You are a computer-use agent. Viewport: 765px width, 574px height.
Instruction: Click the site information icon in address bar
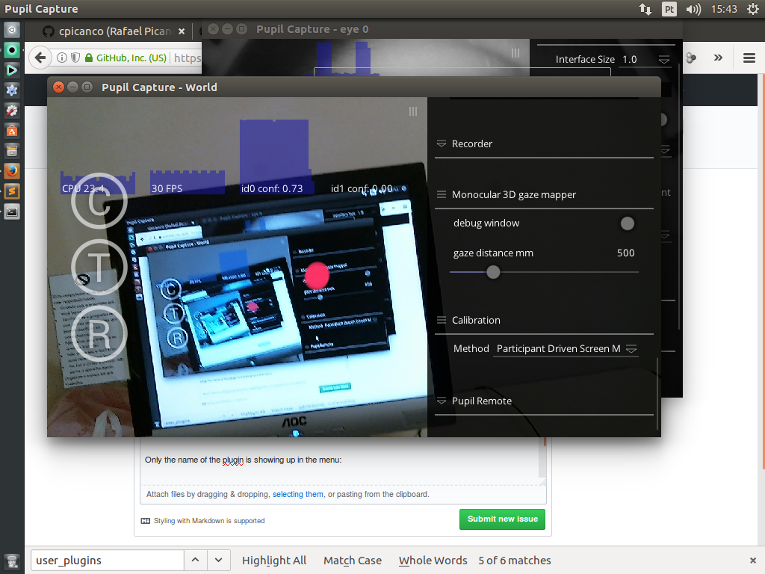61,58
